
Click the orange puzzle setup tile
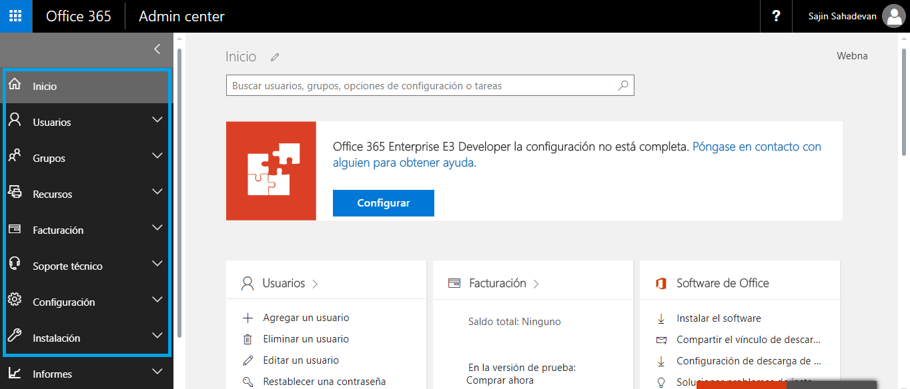click(x=271, y=171)
